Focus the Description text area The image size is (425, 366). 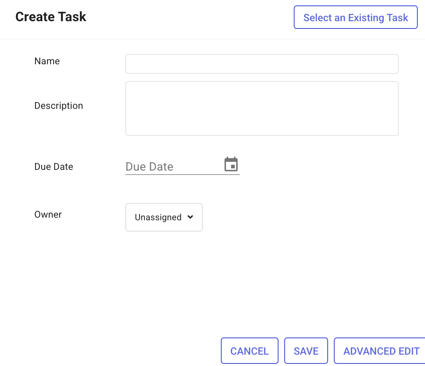coord(262,108)
